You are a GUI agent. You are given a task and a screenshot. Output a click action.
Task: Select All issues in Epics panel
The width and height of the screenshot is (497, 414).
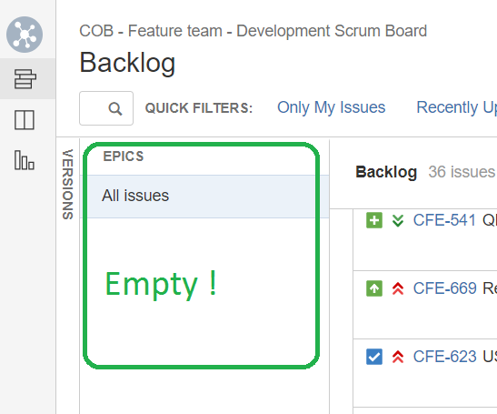pyautogui.click(x=204, y=196)
